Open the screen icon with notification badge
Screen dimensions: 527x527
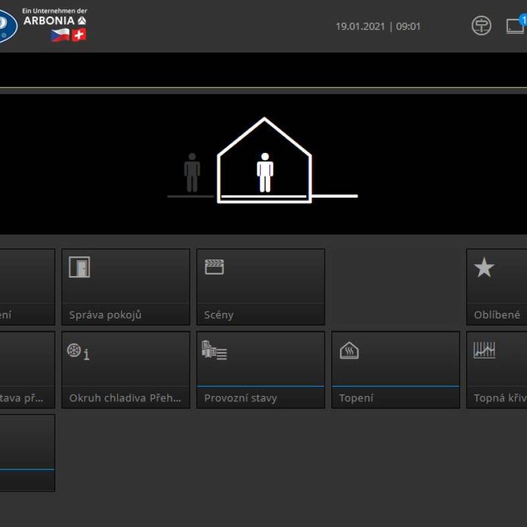[x=516, y=25]
